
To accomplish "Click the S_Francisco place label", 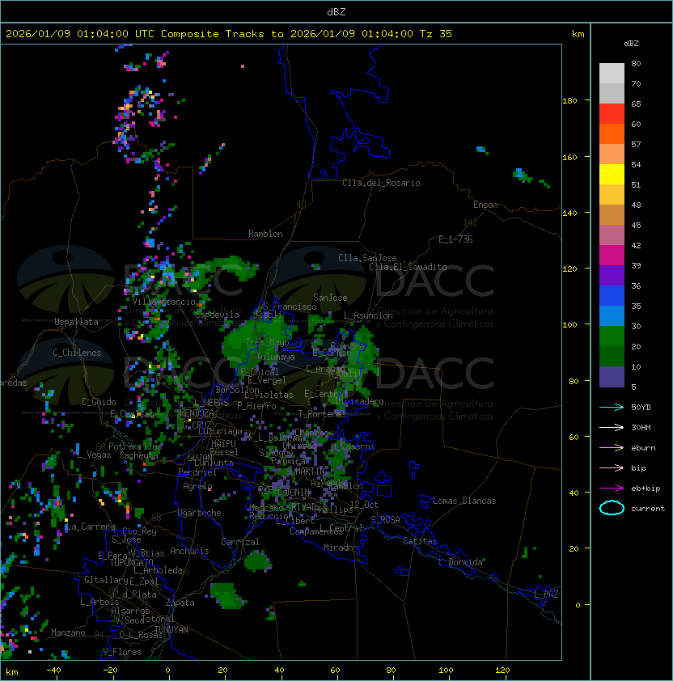I will pyautogui.click(x=291, y=307).
